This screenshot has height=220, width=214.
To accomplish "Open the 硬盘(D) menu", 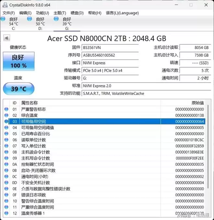I will [x=77, y=13].
